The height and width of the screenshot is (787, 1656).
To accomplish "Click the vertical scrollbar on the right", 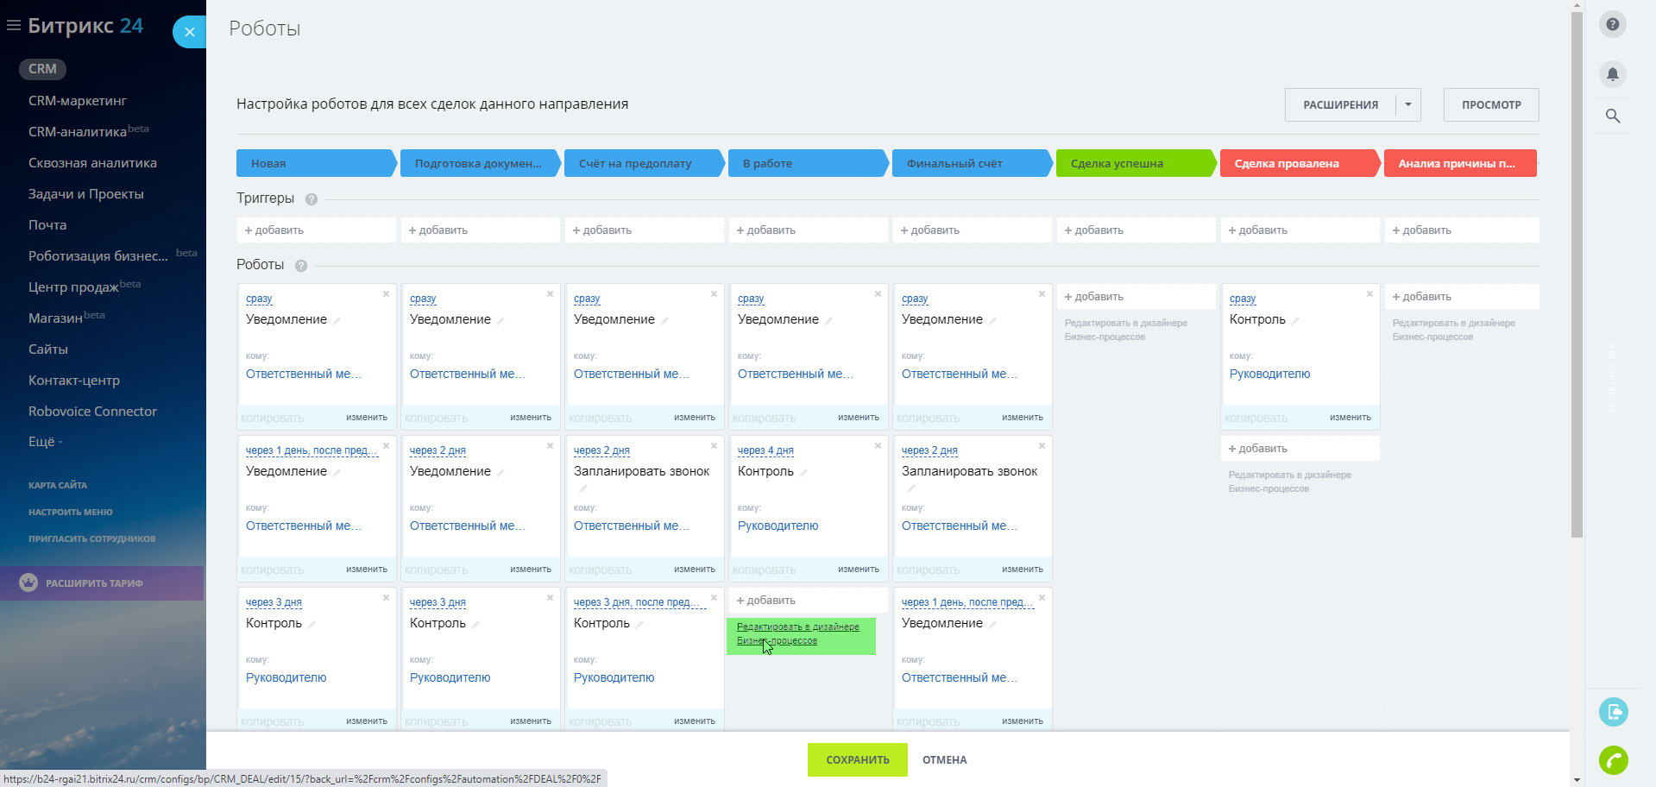I will 1577,274.
